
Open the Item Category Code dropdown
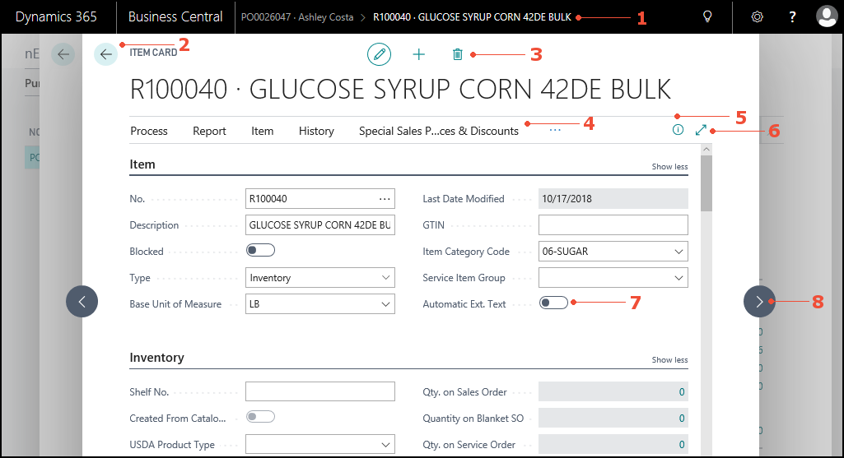point(613,252)
